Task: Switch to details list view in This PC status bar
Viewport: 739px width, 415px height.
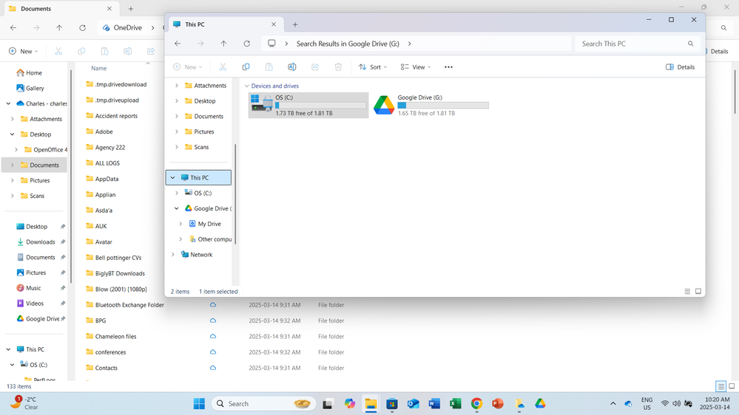Action: pyautogui.click(x=687, y=291)
